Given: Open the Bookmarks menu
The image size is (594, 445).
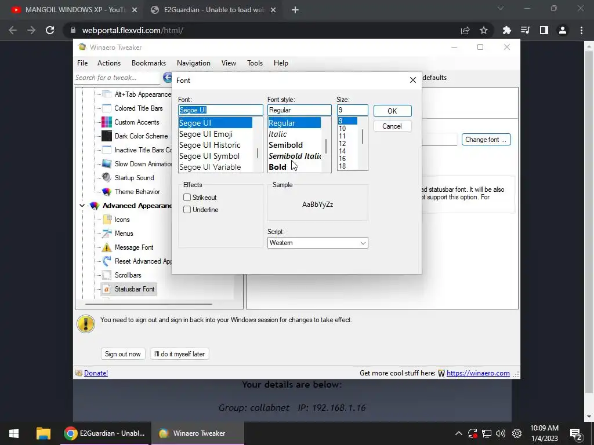Looking at the screenshot, I should tap(148, 63).
